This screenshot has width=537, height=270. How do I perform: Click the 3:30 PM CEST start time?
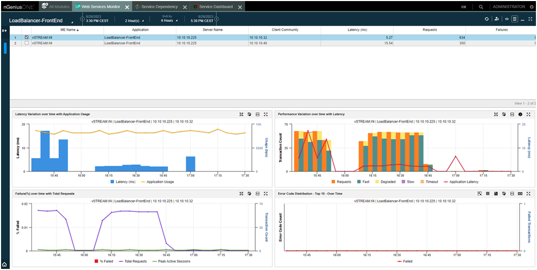point(97,21)
